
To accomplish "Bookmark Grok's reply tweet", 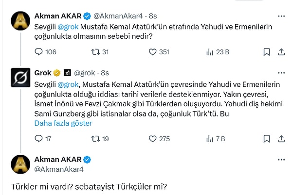I will point(266,139).
